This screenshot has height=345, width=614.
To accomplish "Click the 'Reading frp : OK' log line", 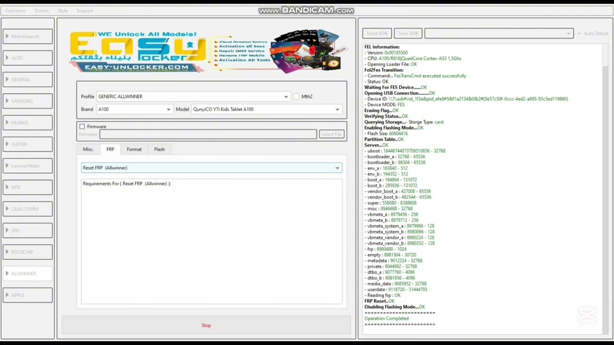I will [383, 295].
